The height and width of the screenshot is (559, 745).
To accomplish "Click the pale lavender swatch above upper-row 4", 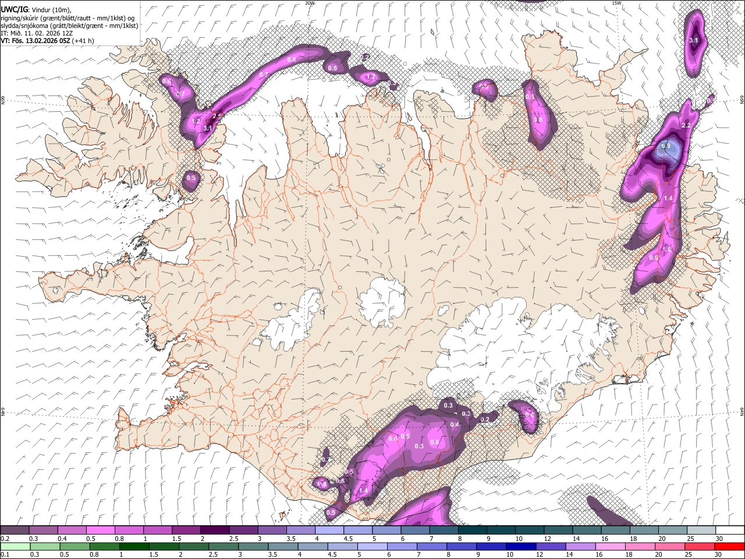I will (329, 530).
